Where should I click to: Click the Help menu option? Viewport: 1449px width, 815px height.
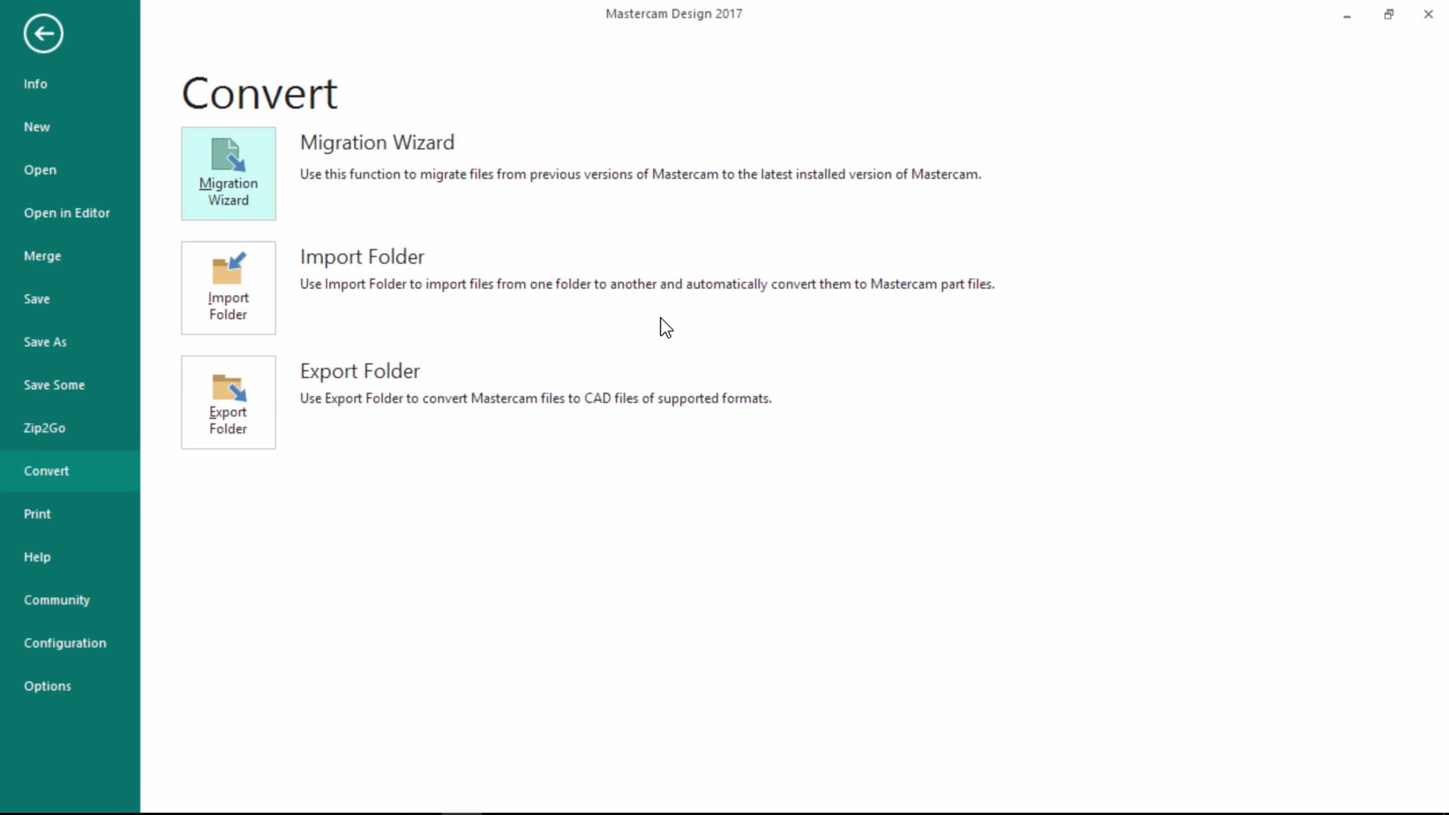click(x=37, y=556)
